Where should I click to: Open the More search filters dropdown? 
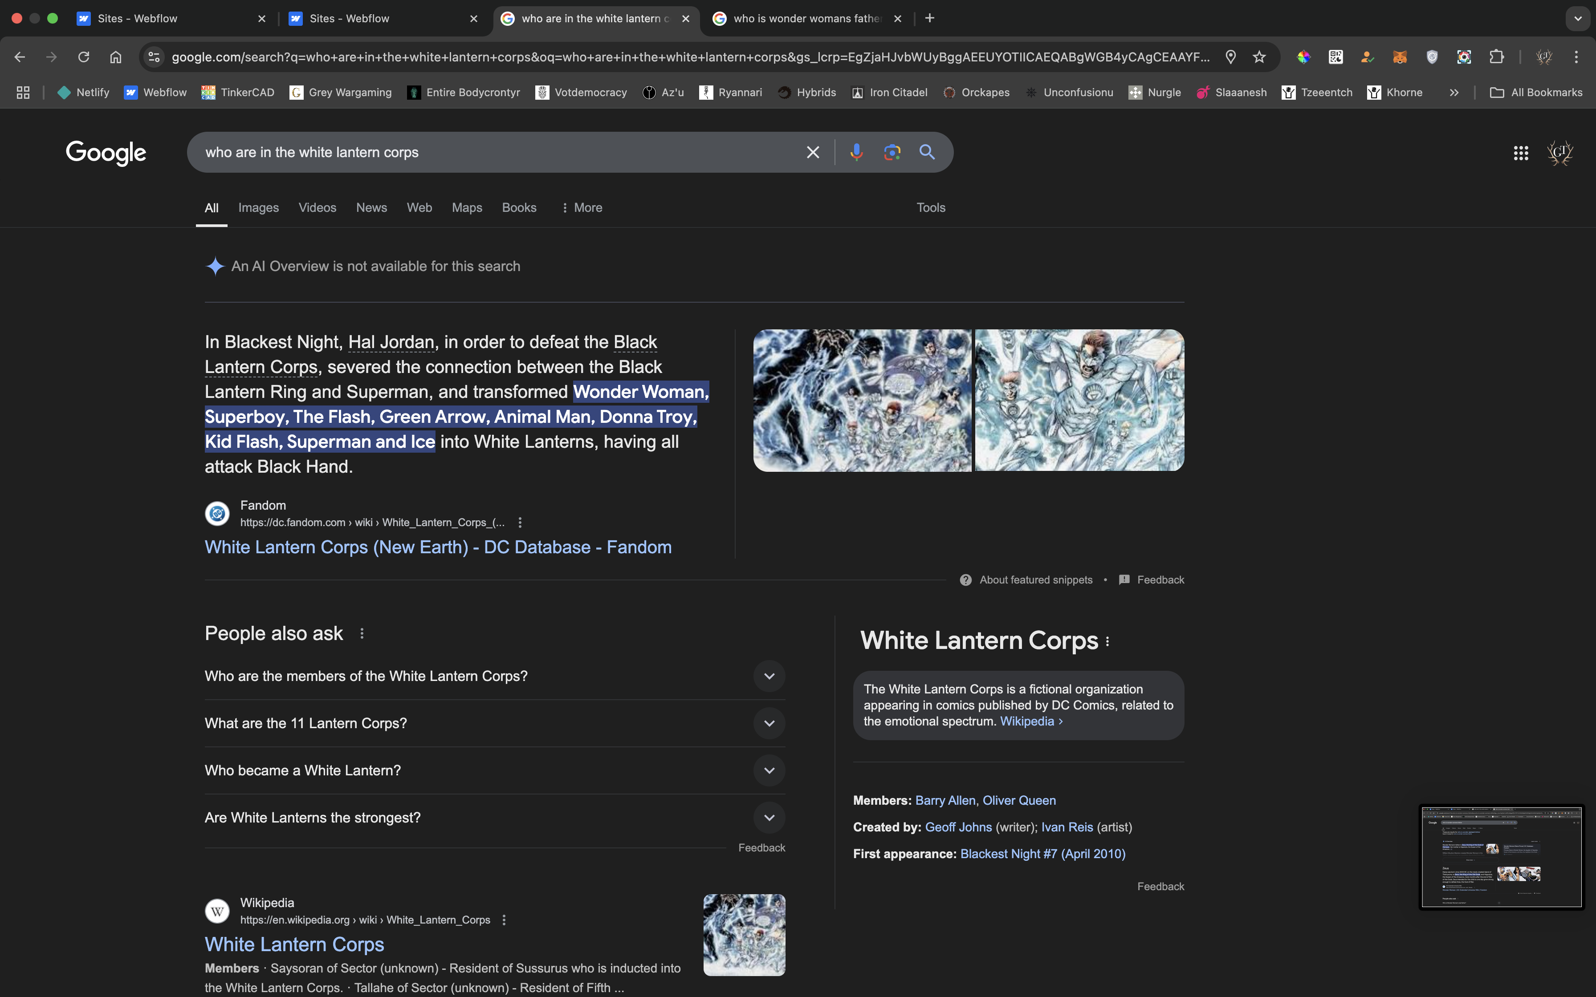(582, 208)
